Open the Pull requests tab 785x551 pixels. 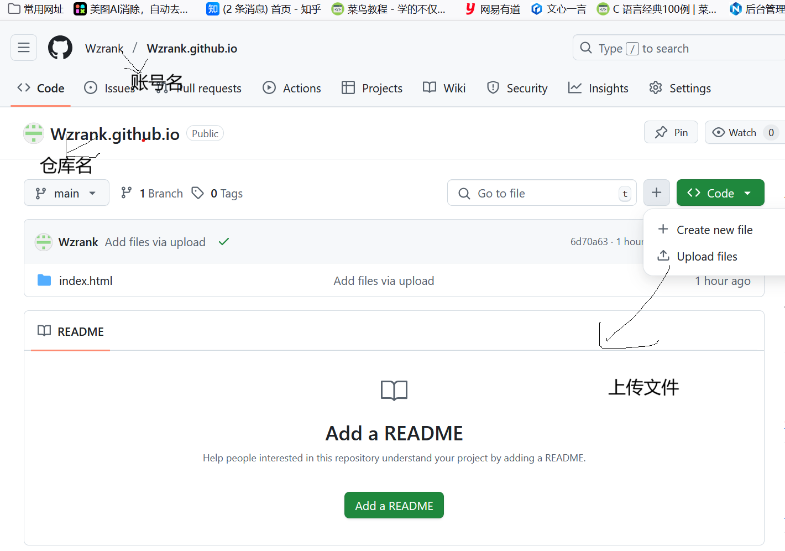click(x=198, y=88)
